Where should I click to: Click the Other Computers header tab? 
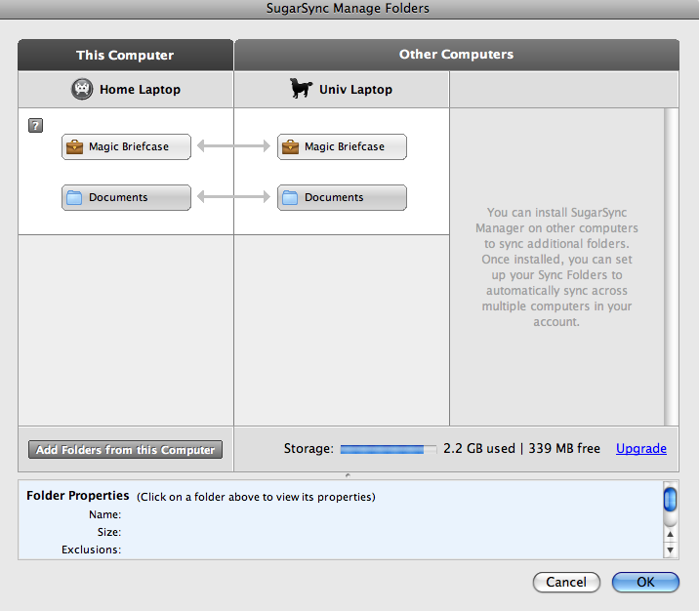457,55
